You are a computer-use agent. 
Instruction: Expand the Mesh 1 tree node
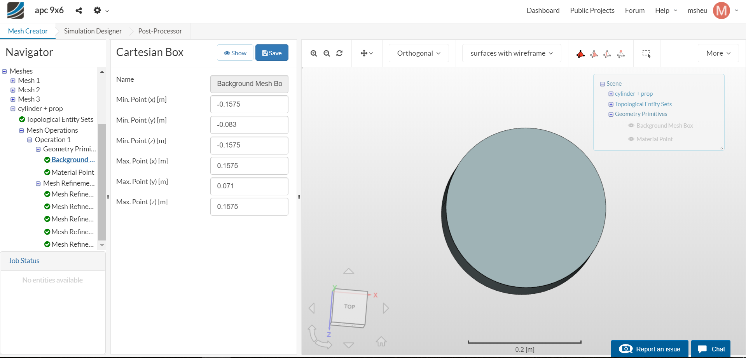[x=13, y=81]
